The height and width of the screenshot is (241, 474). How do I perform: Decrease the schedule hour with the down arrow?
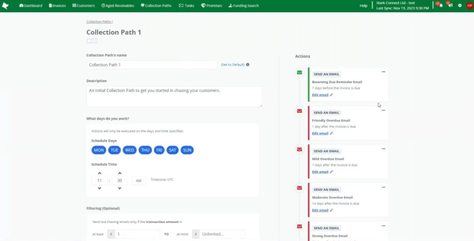coord(100,188)
